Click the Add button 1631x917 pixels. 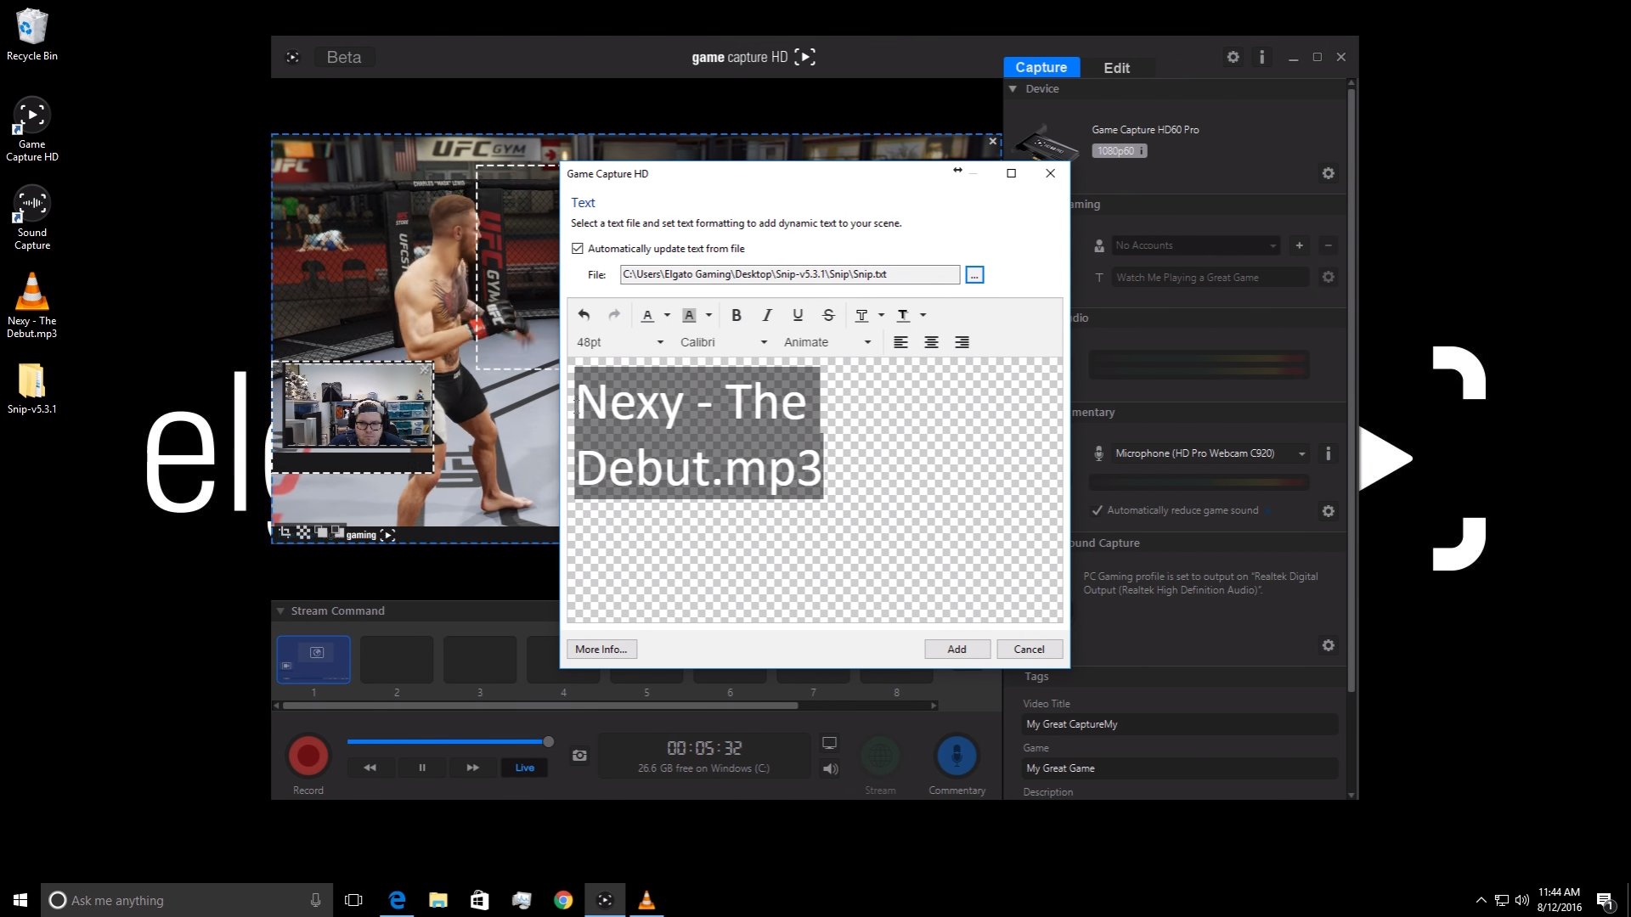point(957,649)
